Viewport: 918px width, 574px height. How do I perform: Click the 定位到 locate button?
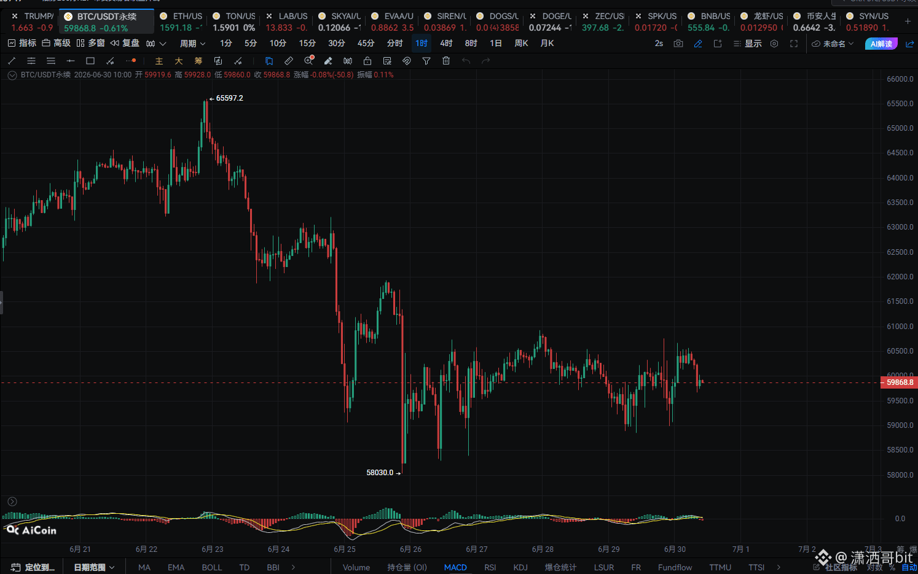pos(33,567)
